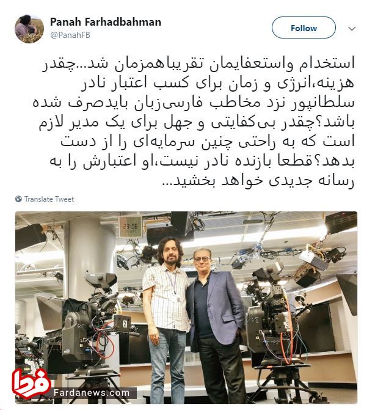This screenshot has height=410, width=375.
Task: Click the Fardanews.com watermark text
Action: 92,393
